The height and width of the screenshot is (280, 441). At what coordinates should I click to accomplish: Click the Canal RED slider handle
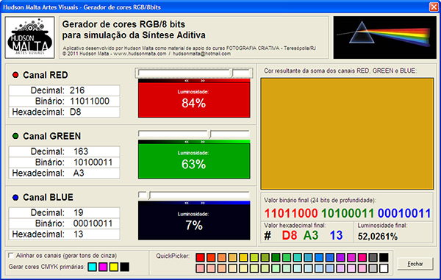pyautogui.click(x=232, y=73)
